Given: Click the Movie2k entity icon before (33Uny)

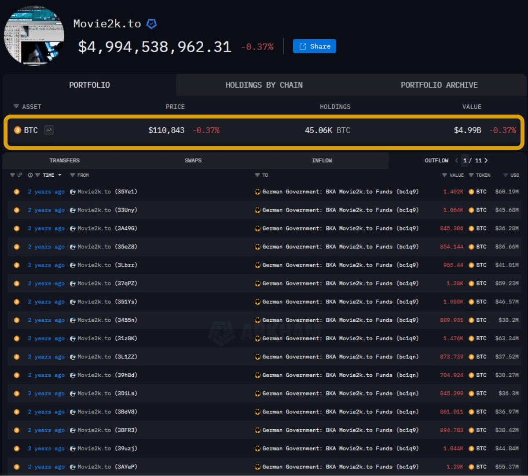Looking at the screenshot, I should (73, 210).
